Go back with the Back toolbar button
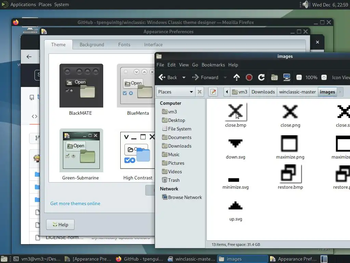This screenshot has height=263, width=350. [167, 77]
